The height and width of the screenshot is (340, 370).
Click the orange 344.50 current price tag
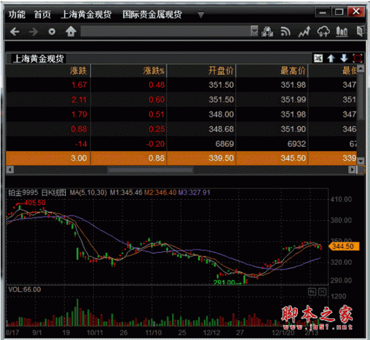point(344,247)
